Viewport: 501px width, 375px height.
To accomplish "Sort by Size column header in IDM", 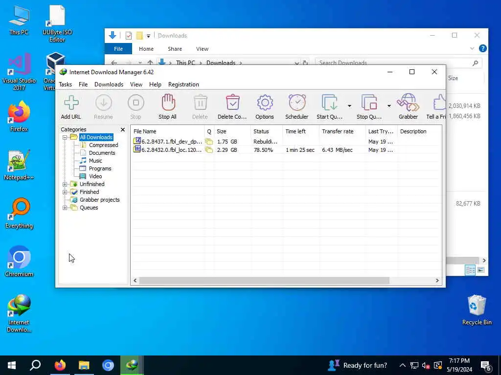I will pyautogui.click(x=232, y=131).
